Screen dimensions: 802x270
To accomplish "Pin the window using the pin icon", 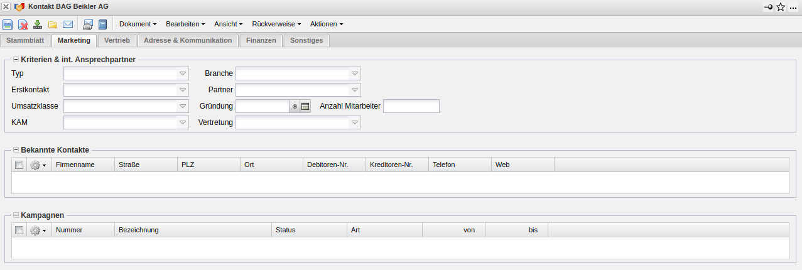I will click(767, 7).
